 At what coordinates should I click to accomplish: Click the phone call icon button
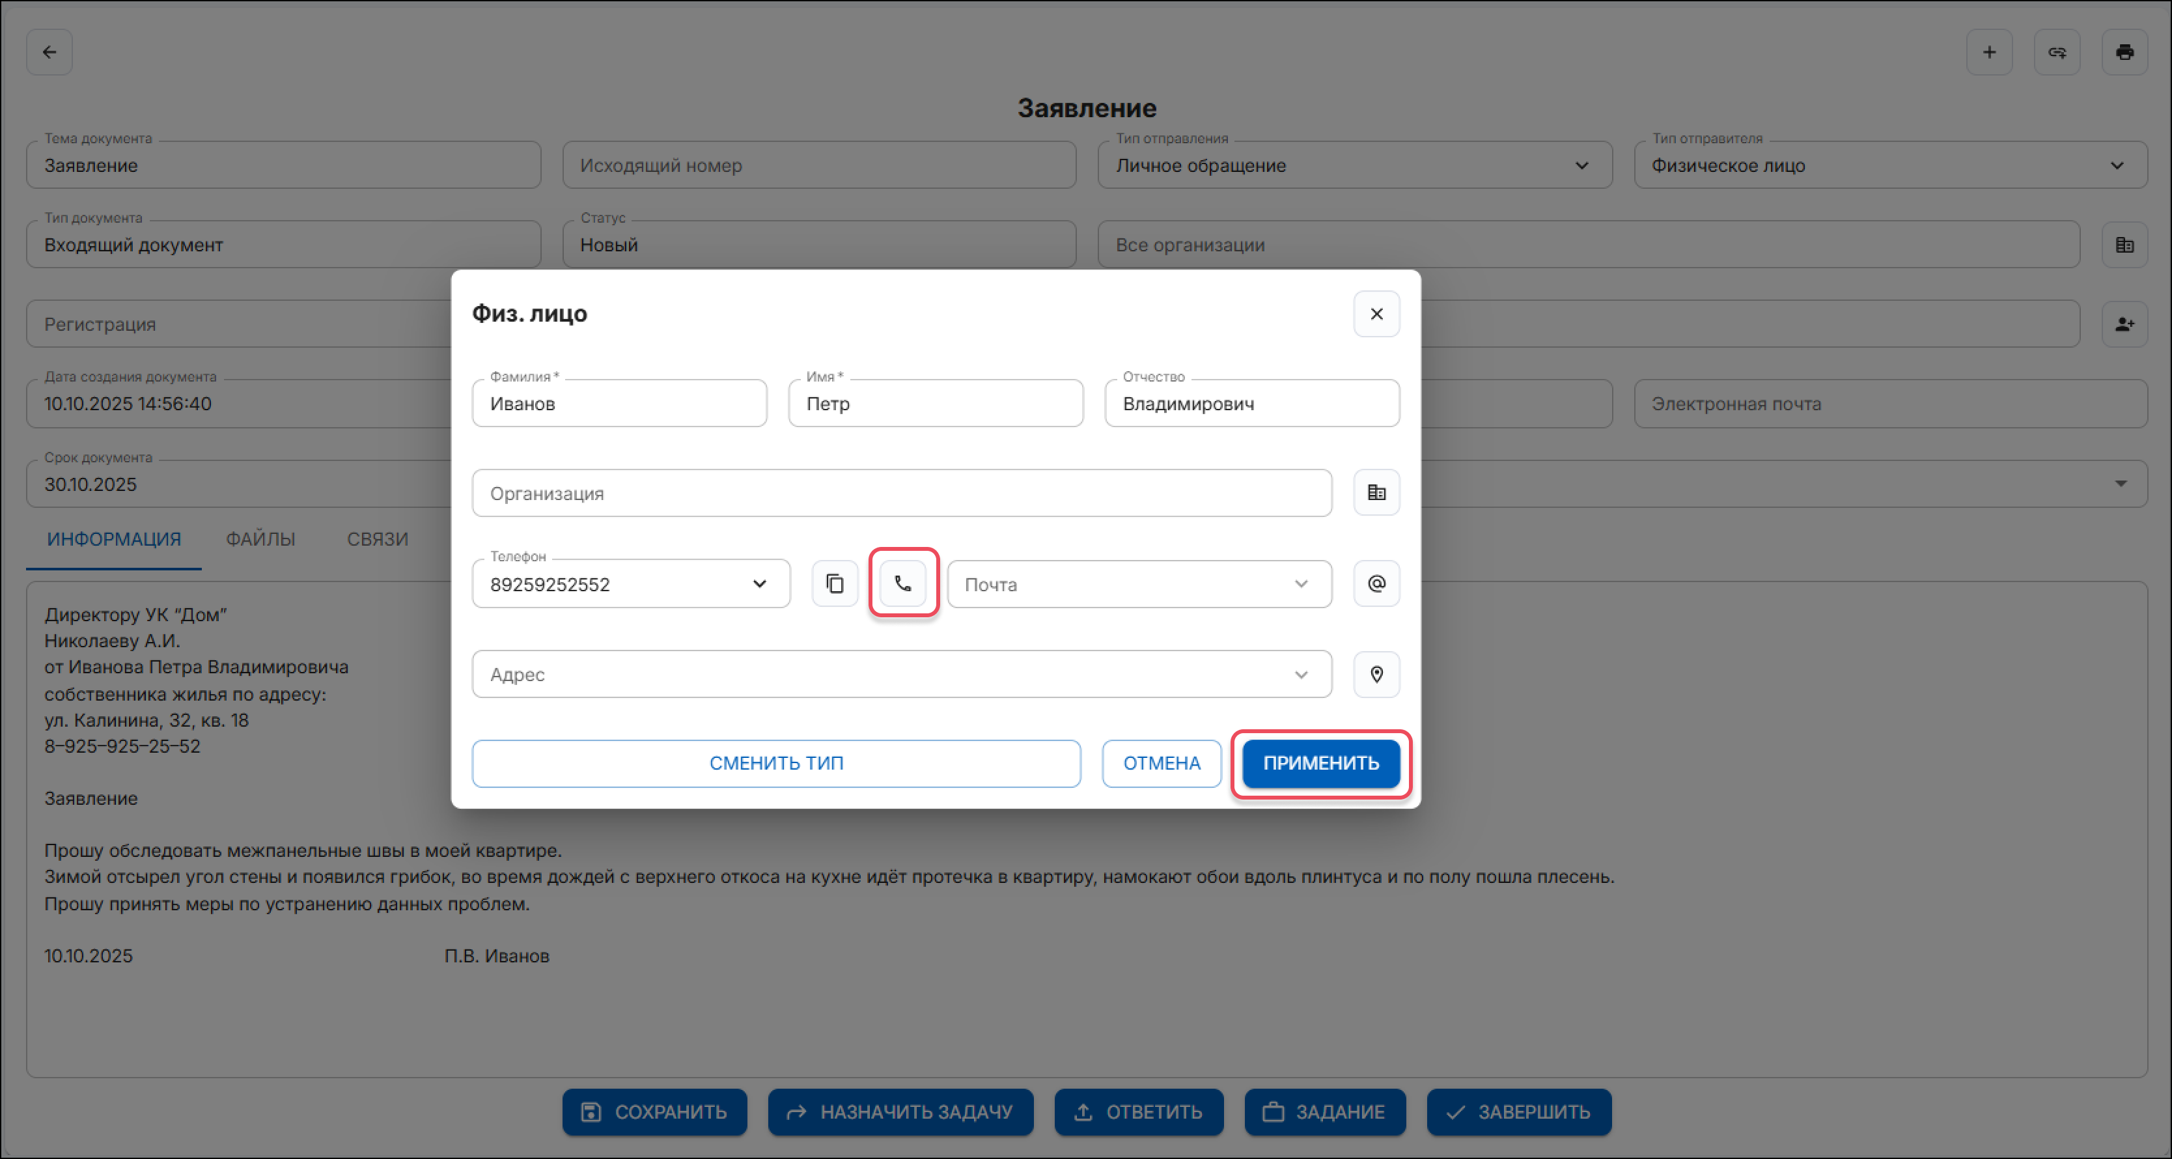[x=903, y=583]
